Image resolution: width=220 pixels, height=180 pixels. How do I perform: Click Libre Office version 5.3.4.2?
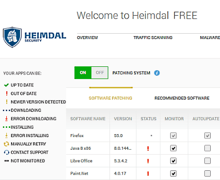(121, 161)
